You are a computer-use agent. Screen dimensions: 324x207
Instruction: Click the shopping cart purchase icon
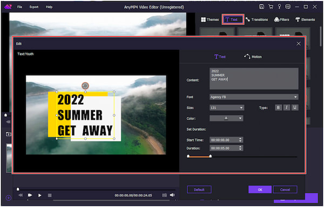point(271,6)
